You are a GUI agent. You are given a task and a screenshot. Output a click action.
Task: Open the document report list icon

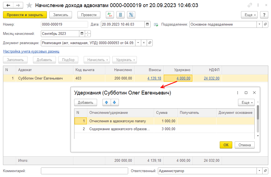point(121,15)
